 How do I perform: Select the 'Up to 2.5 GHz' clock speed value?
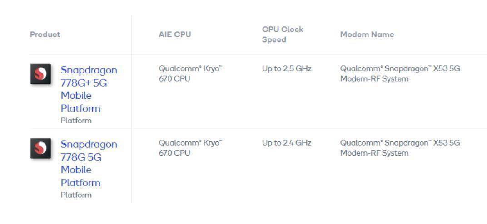point(287,68)
